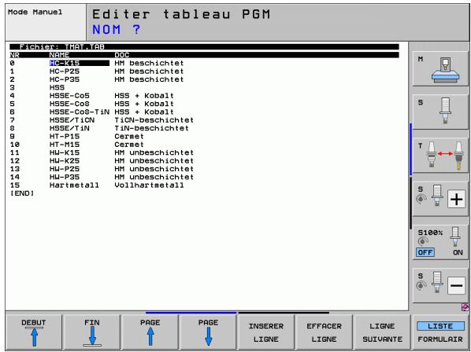
Task: Click the small pink icon above LISTE softkey
Action: pos(465,307)
